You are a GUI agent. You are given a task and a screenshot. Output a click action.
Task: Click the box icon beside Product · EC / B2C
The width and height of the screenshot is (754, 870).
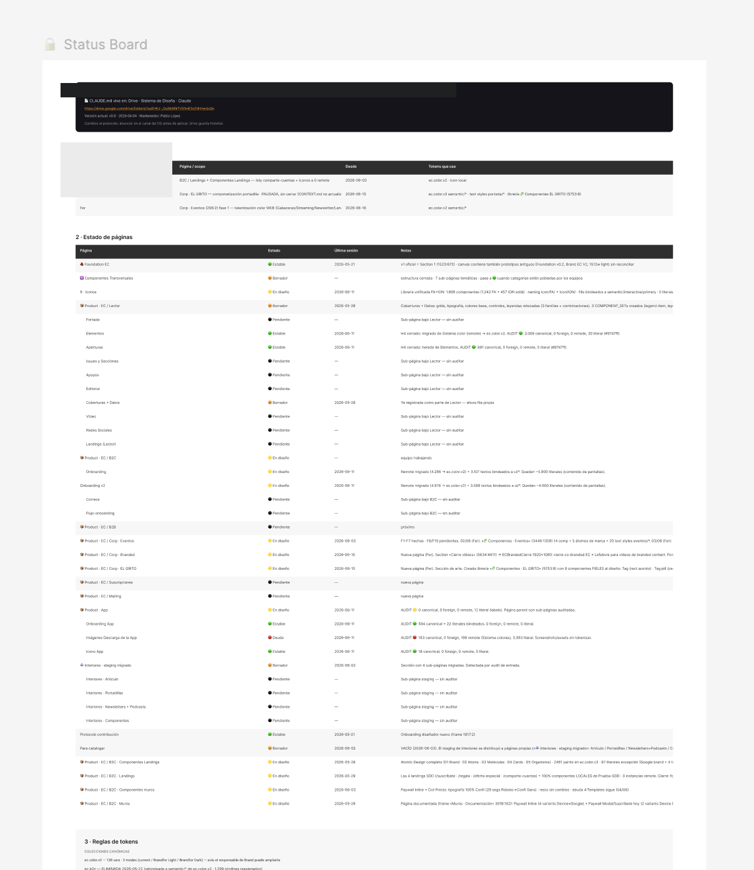tap(82, 458)
